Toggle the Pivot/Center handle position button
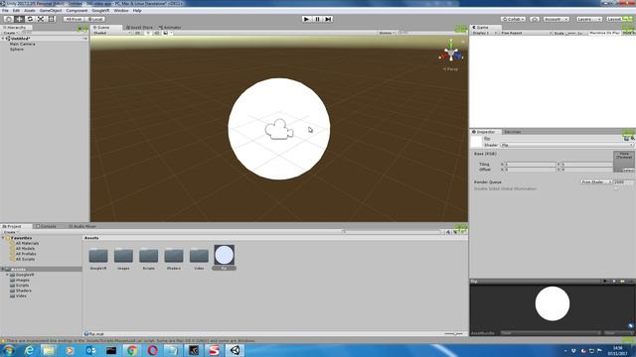Viewport: 636px width, 357px height. coord(74,19)
